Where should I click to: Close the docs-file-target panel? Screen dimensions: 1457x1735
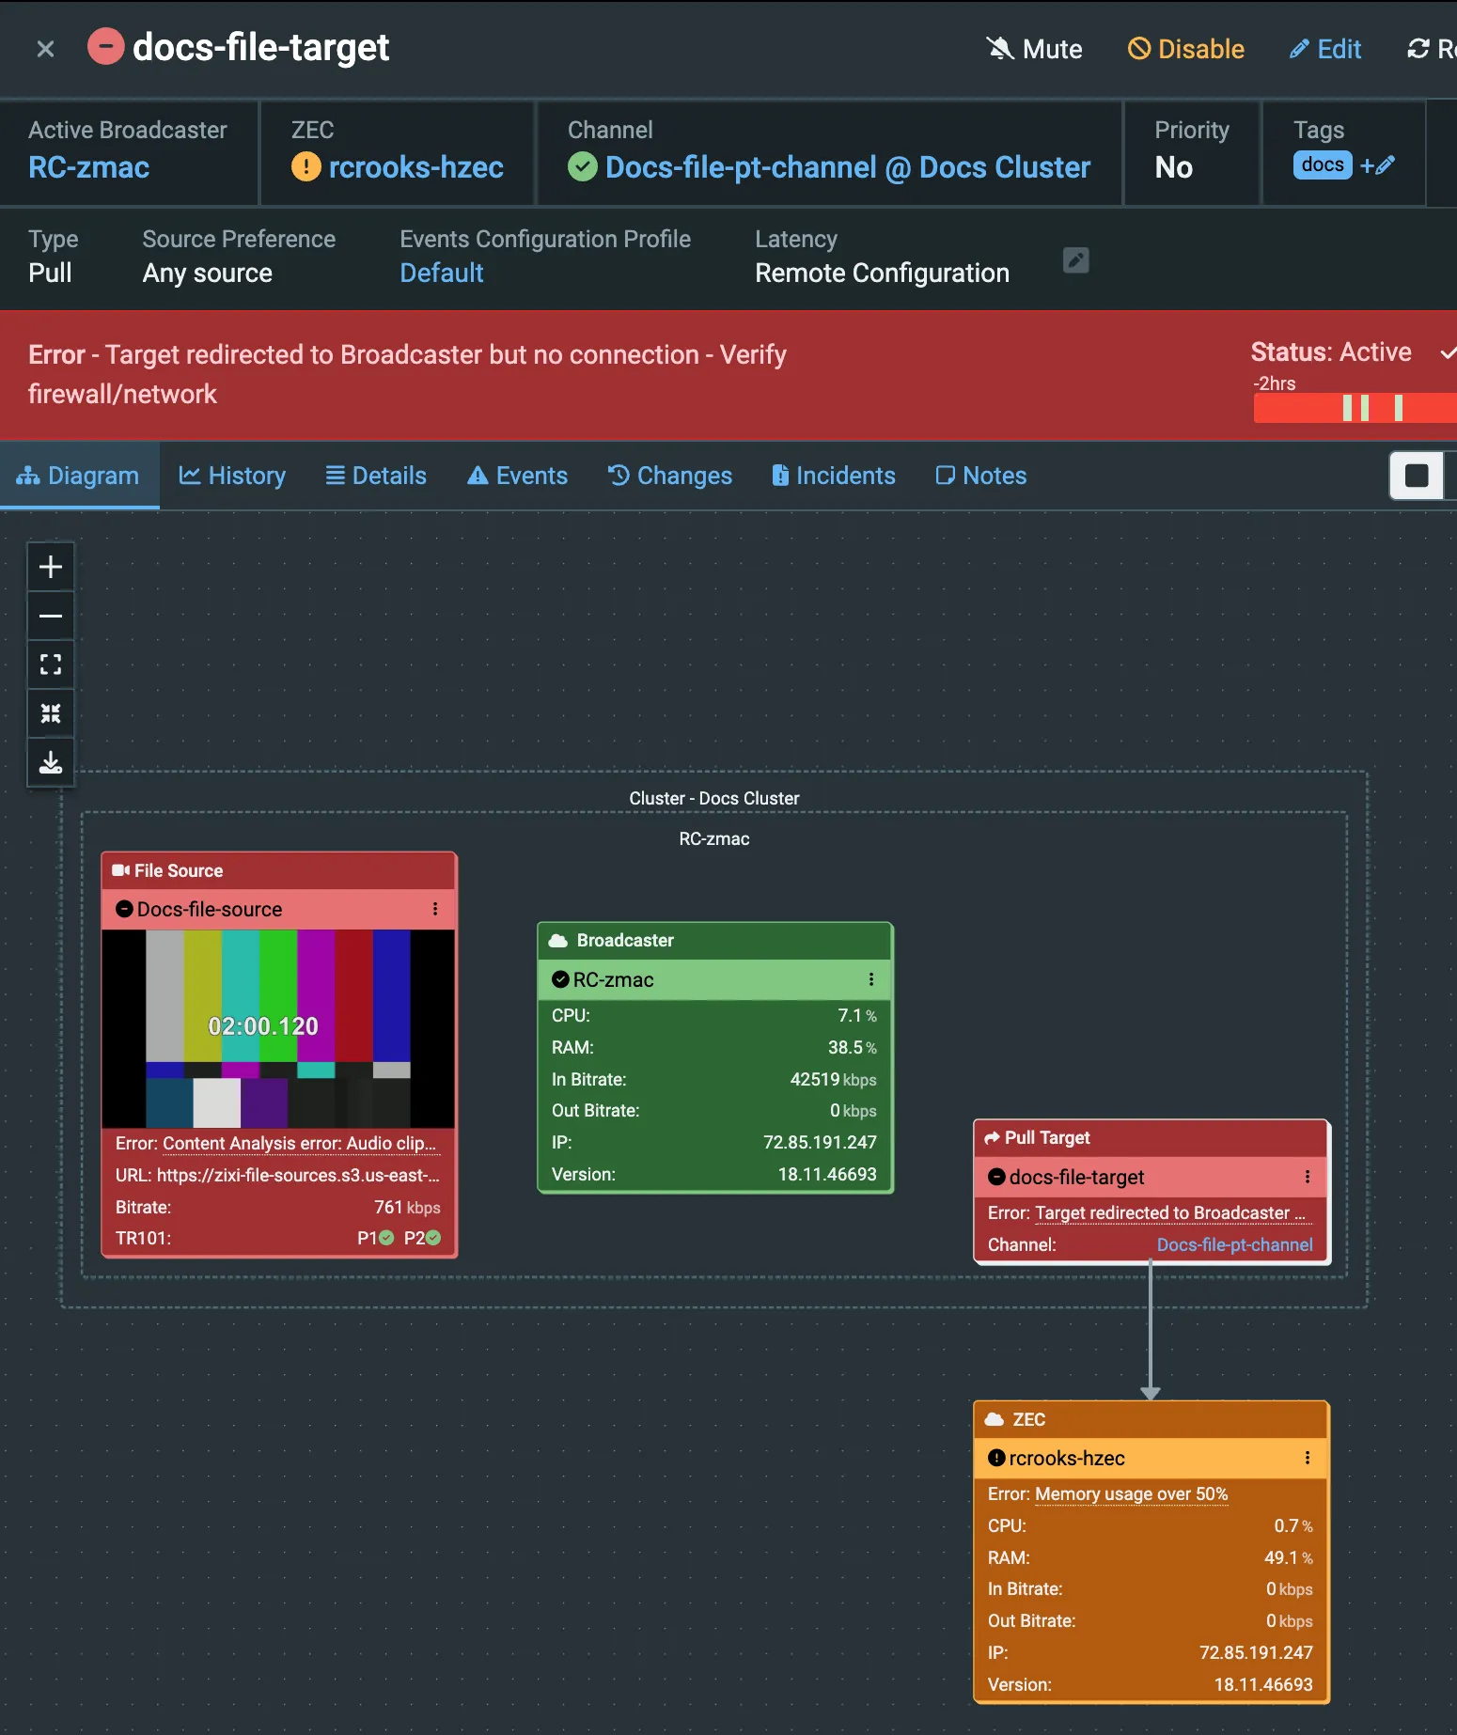[45, 49]
